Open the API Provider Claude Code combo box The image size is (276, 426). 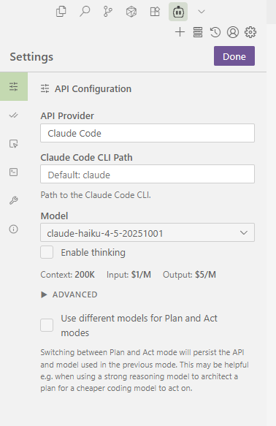click(x=147, y=133)
